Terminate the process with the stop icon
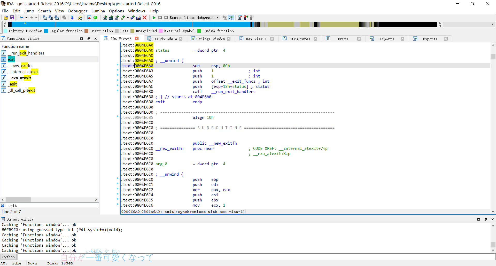The height and width of the screenshot is (266, 496). coord(166,18)
